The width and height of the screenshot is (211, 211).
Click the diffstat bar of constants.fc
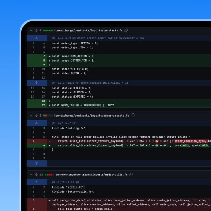pyautogui.click(x=48, y=31)
